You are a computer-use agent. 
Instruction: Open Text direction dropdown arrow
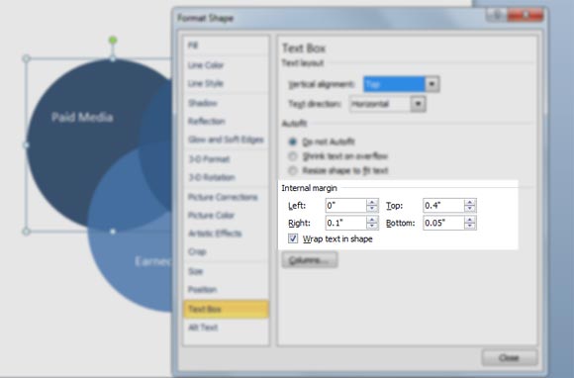click(418, 104)
